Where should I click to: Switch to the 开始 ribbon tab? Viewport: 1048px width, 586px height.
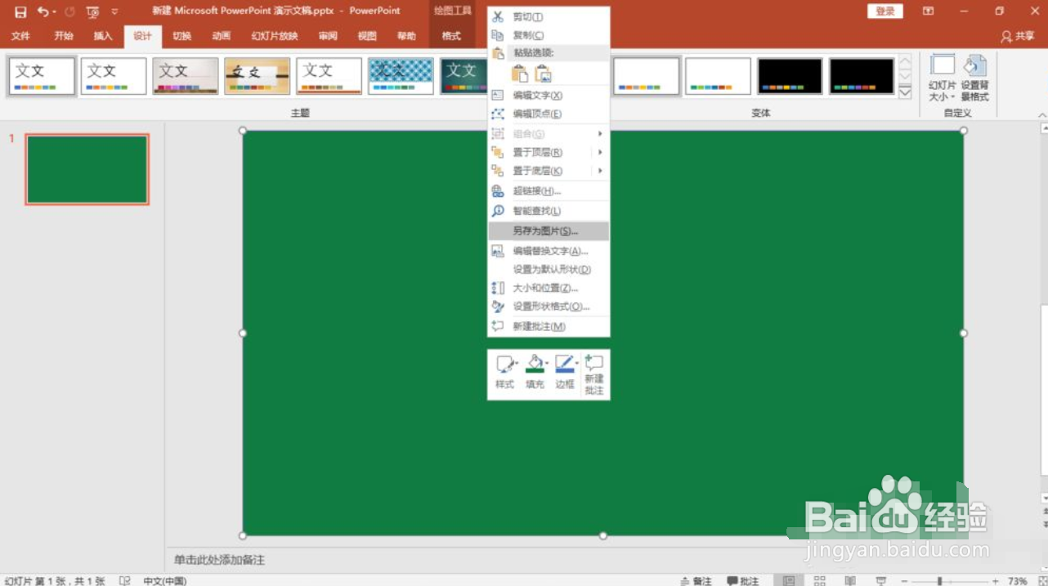63,36
